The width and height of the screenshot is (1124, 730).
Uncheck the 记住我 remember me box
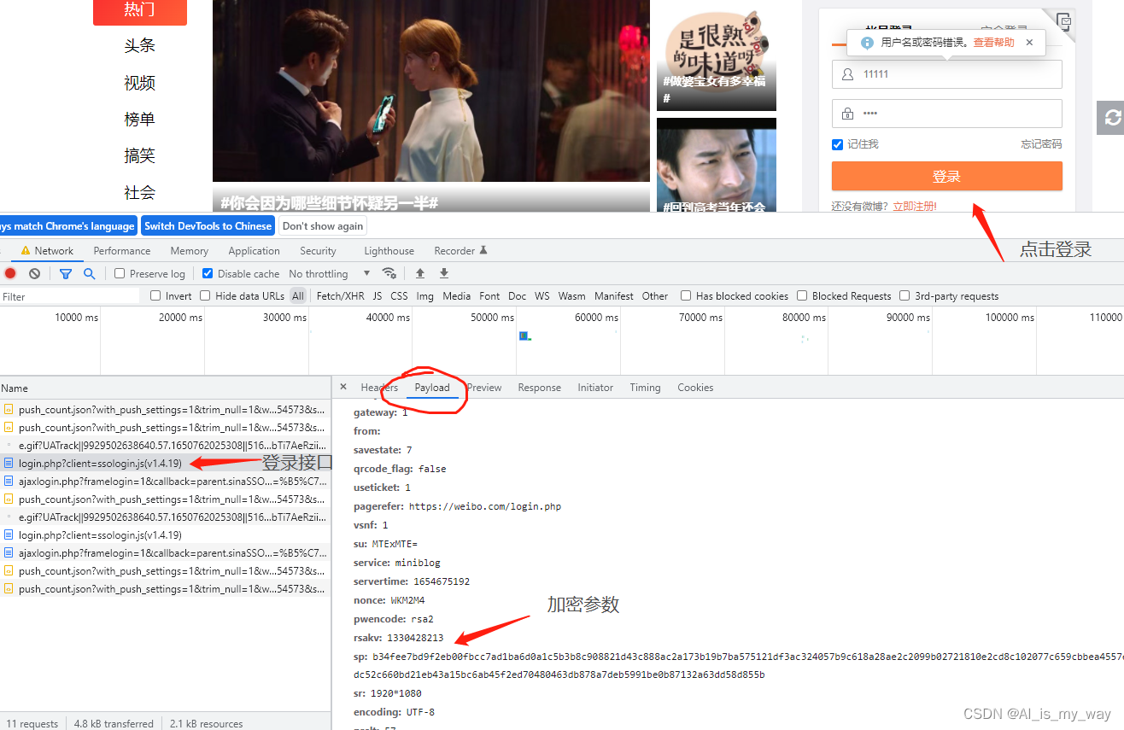pos(837,144)
